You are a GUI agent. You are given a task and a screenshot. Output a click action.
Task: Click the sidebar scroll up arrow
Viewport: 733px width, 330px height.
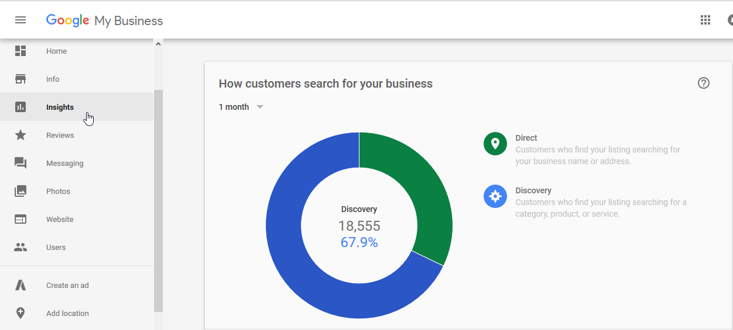158,43
